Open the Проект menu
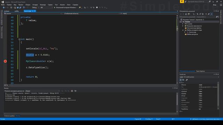The image size is (223, 125). tap(21, 5)
